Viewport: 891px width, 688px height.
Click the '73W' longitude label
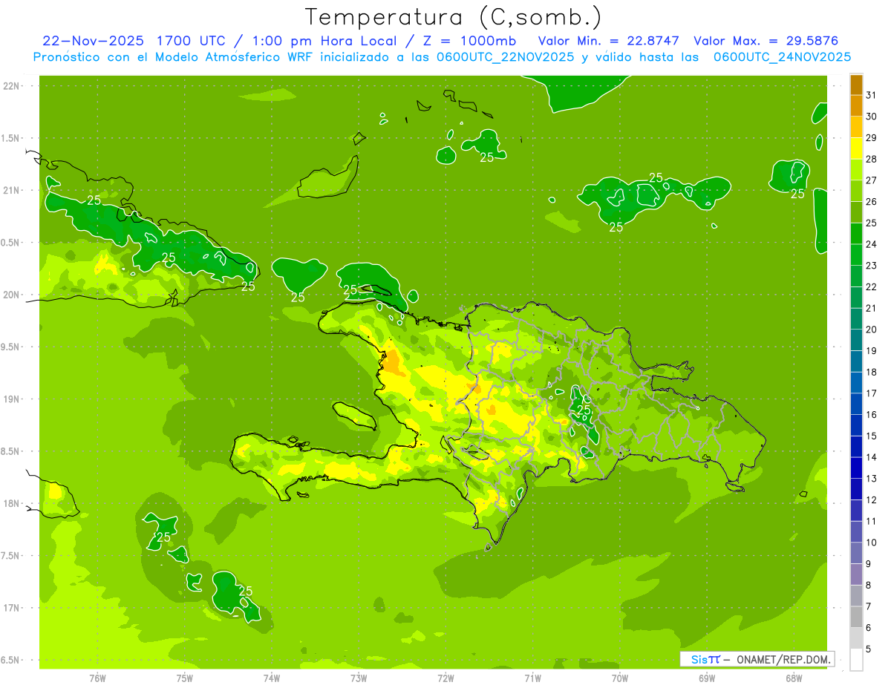click(359, 678)
